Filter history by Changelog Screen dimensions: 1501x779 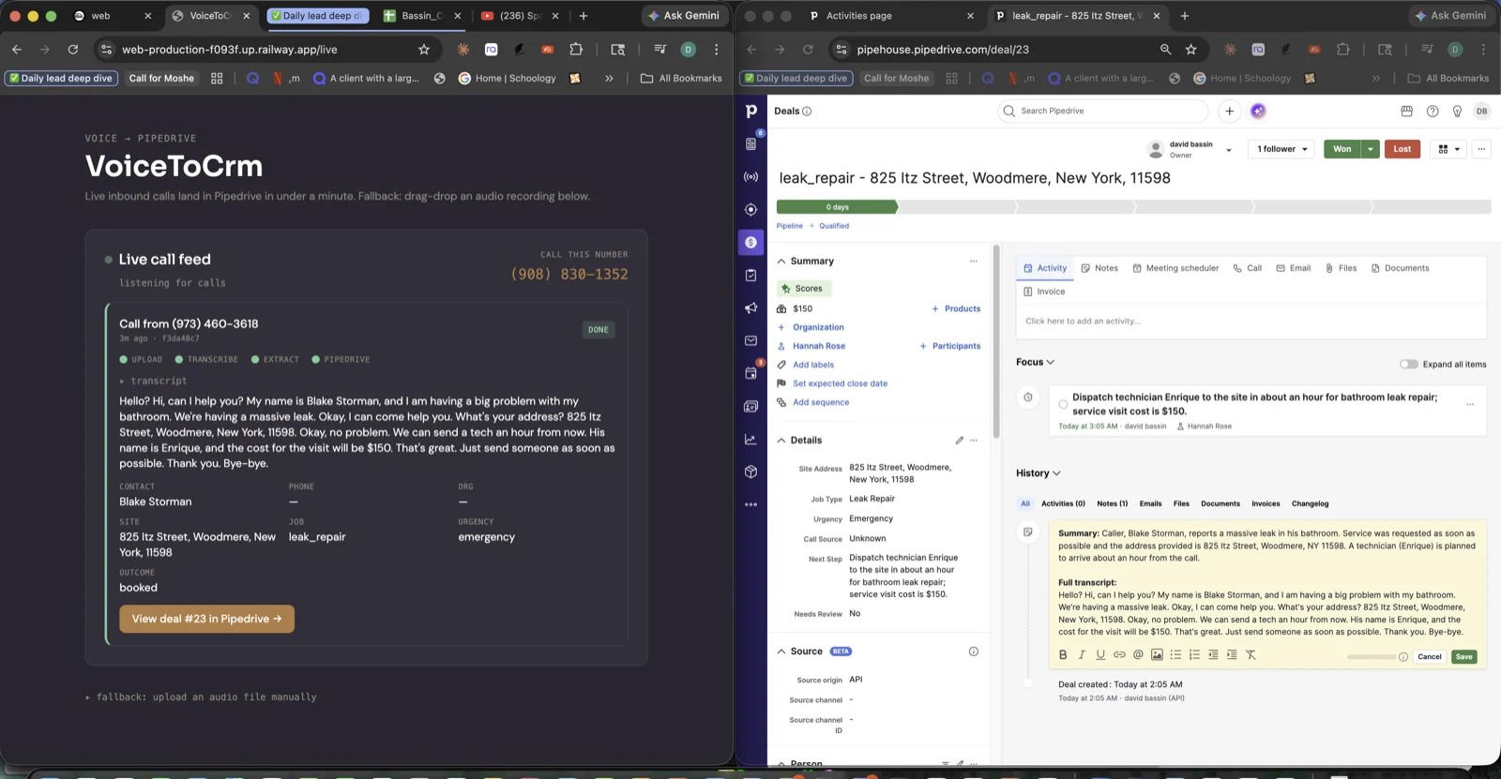tap(1310, 504)
